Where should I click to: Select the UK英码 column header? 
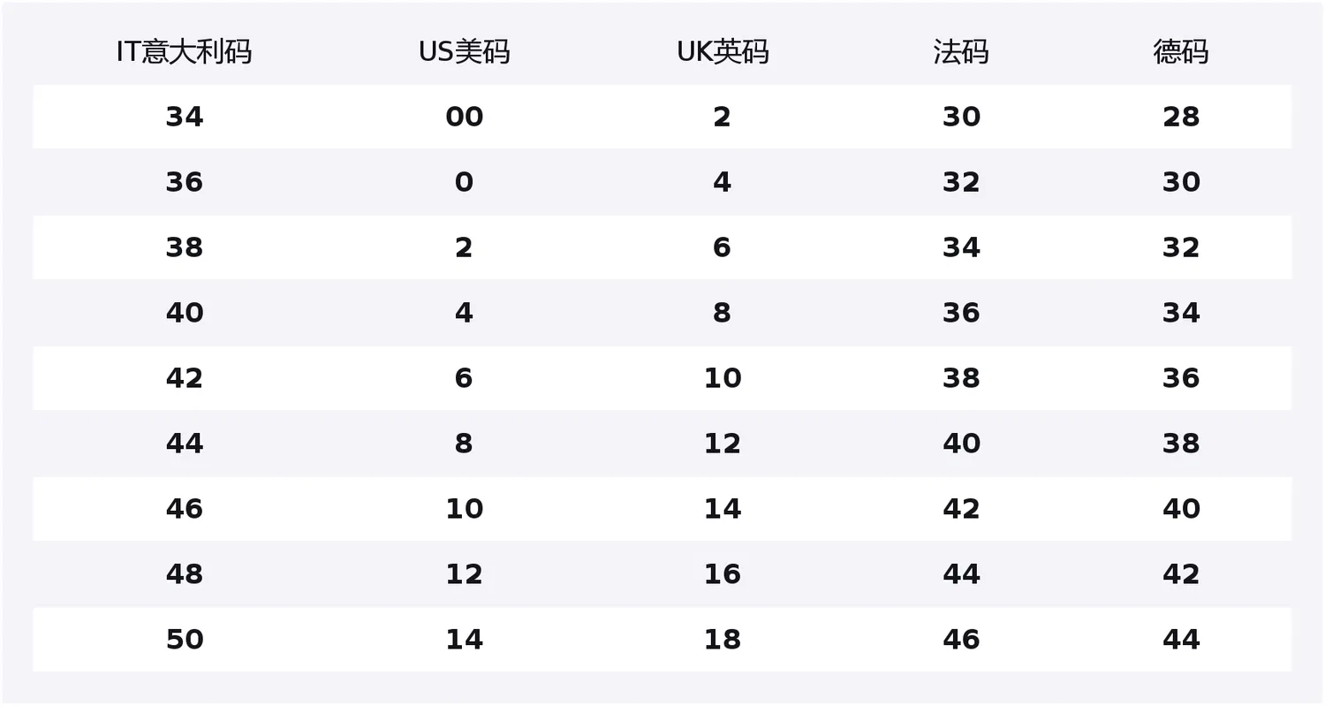(x=723, y=52)
